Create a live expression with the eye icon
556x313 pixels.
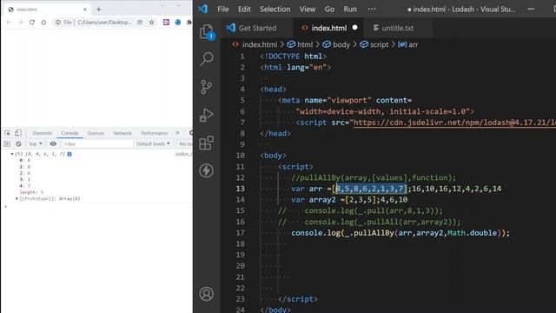53,143
